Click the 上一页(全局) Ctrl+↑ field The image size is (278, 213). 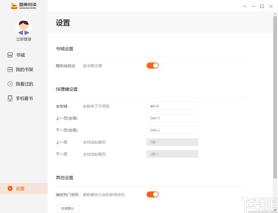pyautogui.click(x=172, y=118)
